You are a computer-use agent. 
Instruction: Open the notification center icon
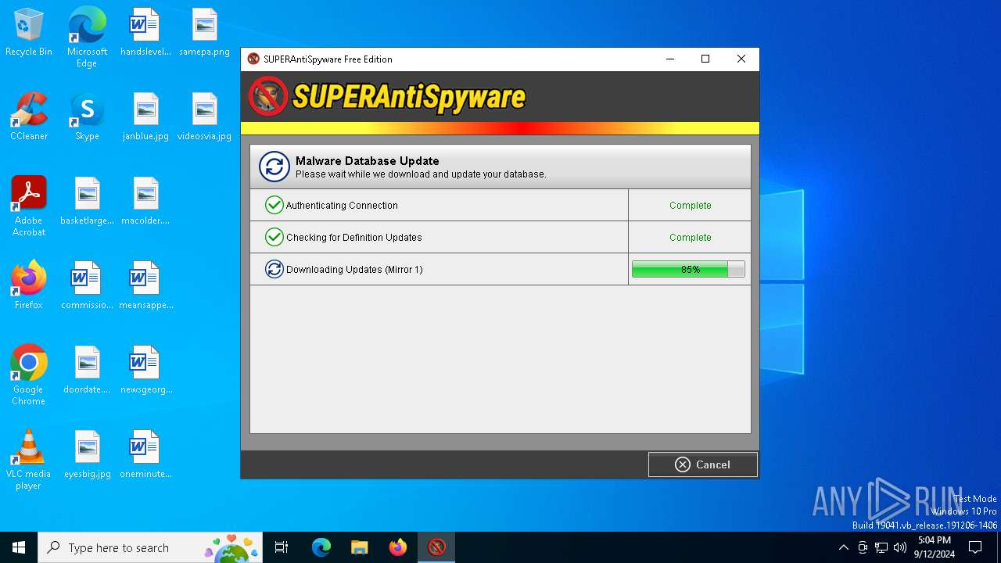[x=975, y=547]
